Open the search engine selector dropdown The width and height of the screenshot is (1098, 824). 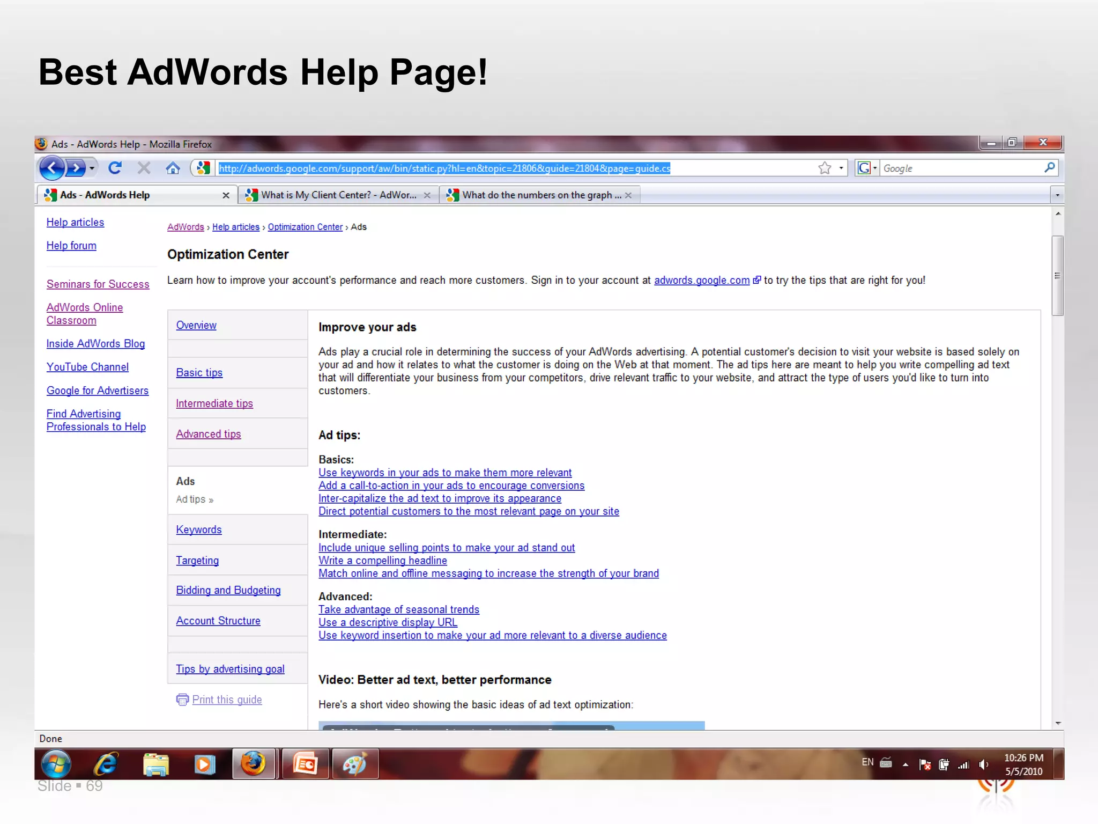pyautogui.click(x=867, y=168)
